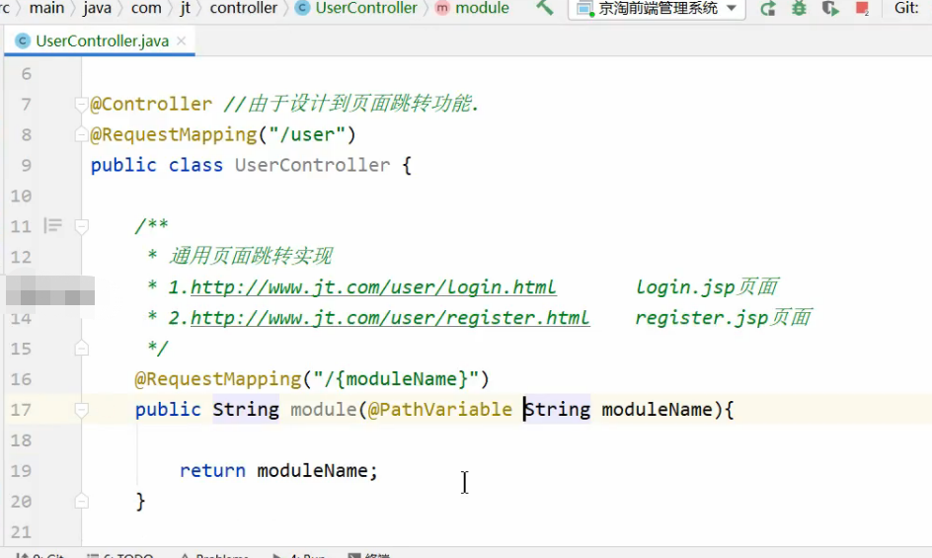Click the @PathVariable annotation
Screen dimensions: 932x558
[440, 409]
